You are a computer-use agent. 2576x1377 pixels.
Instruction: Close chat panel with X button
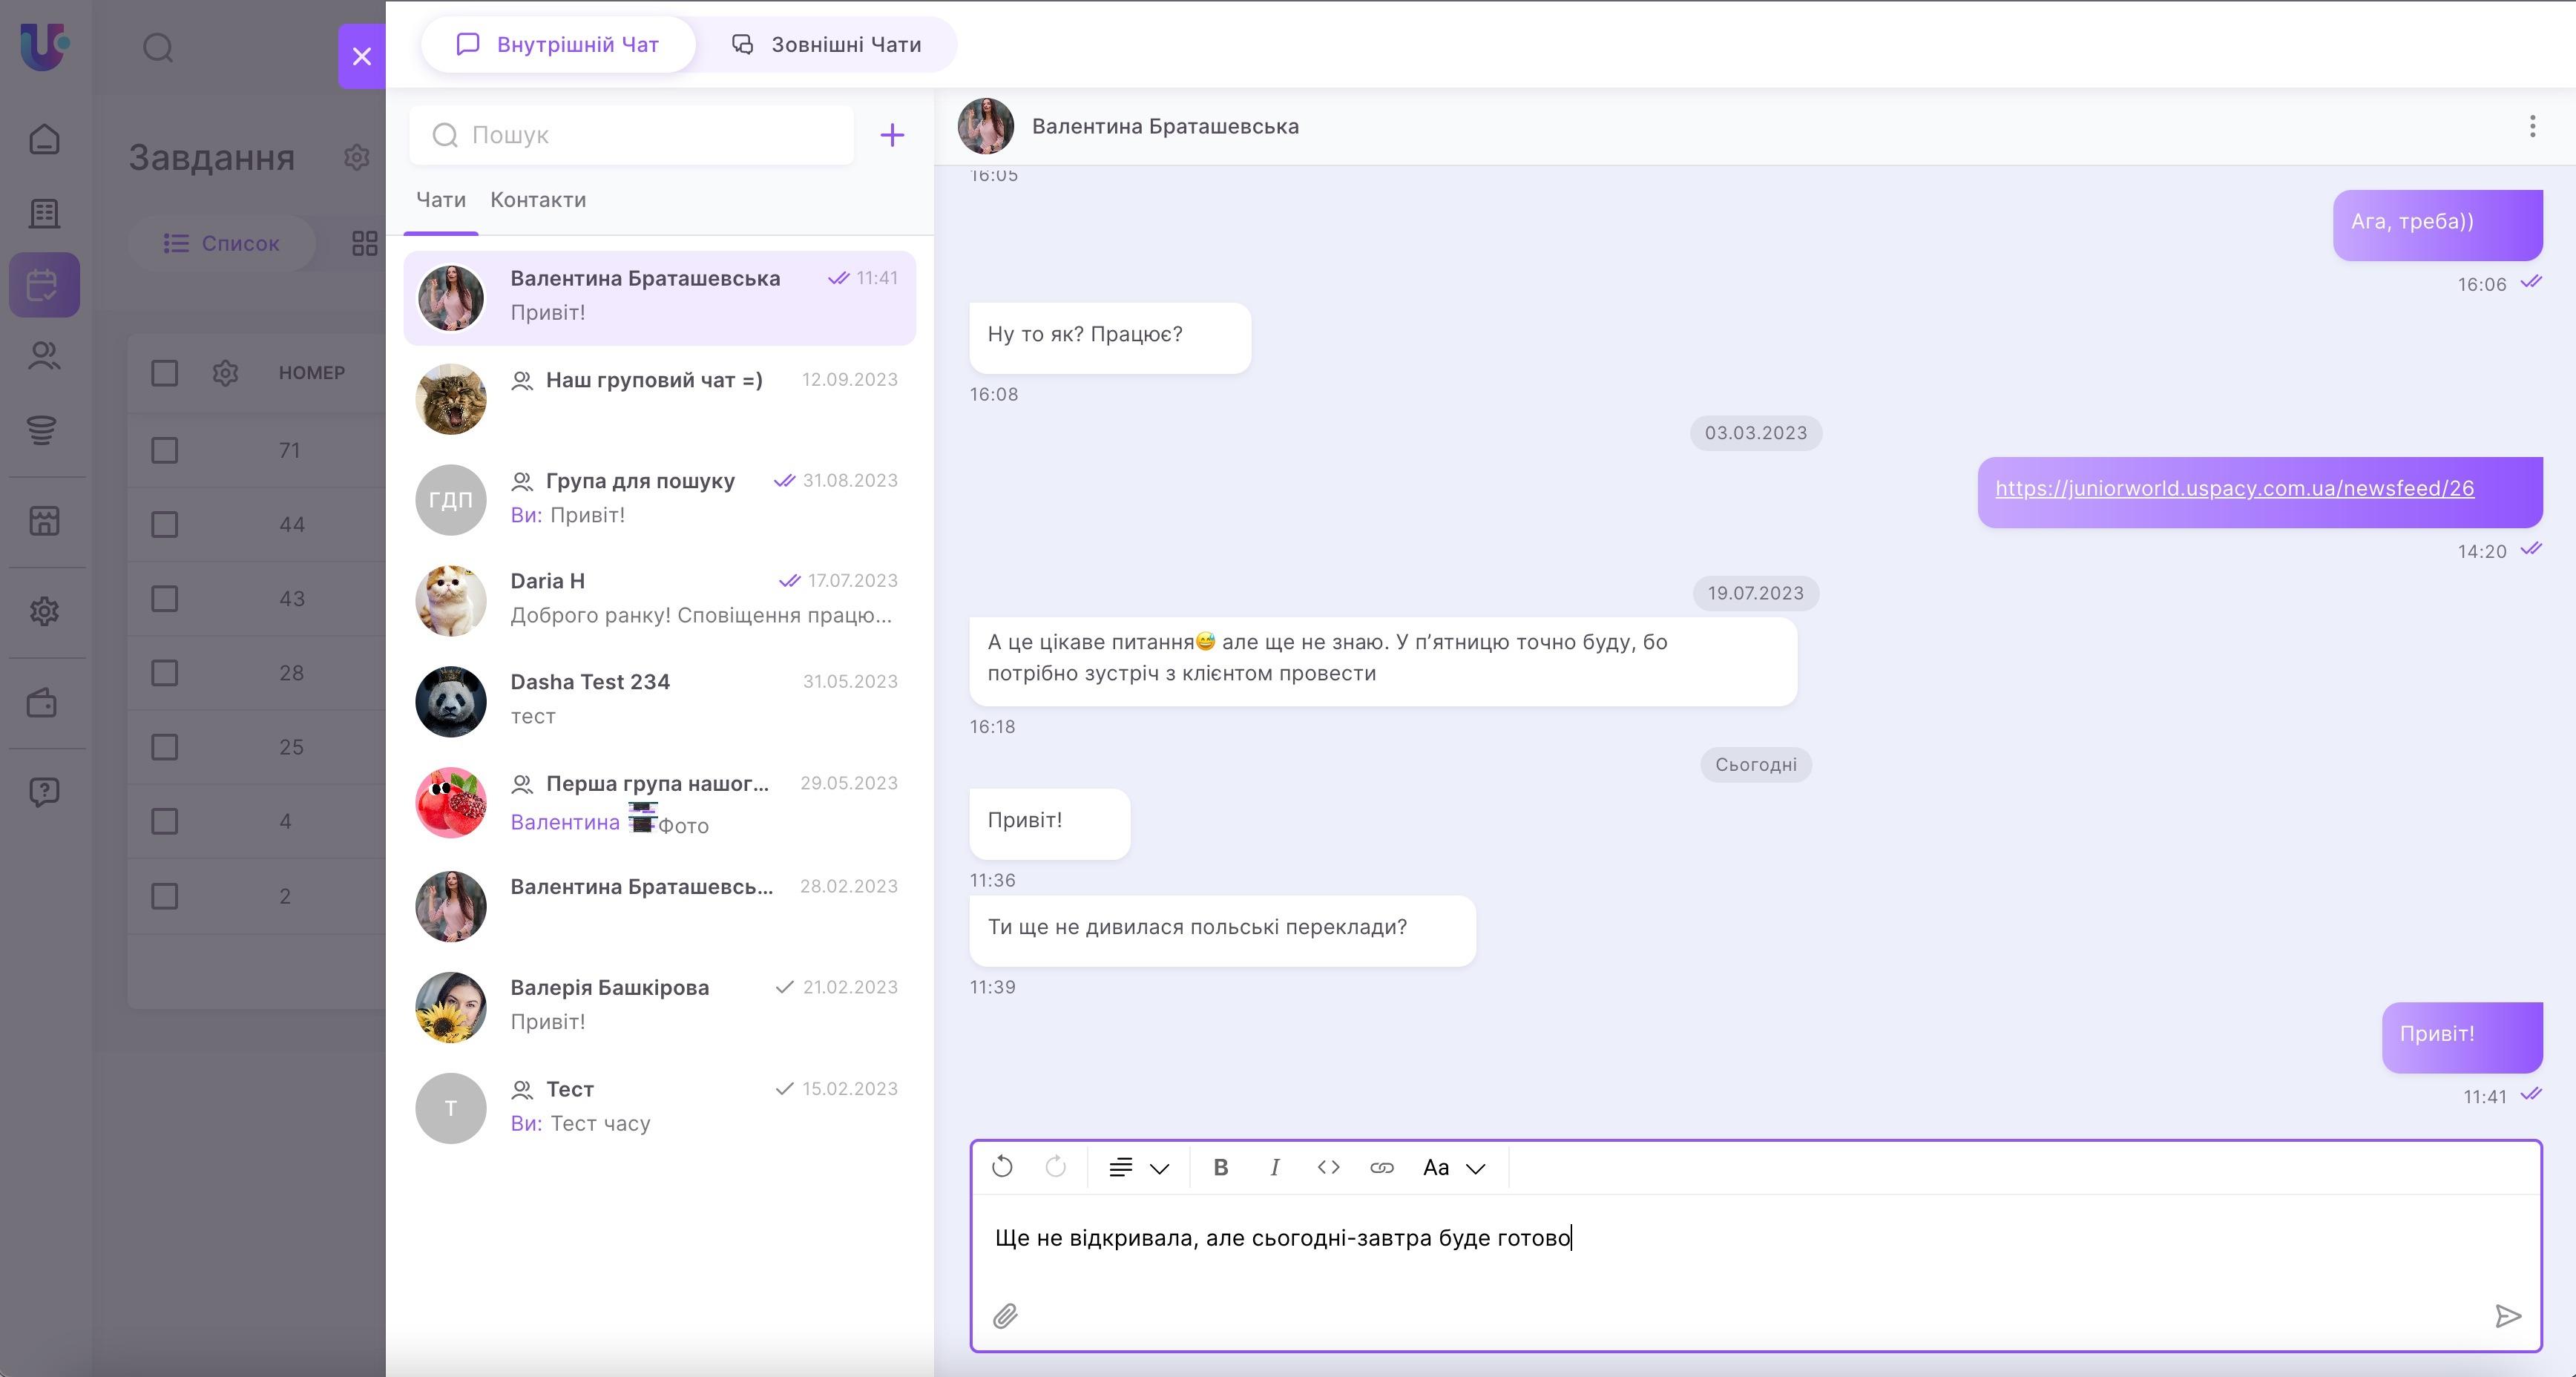pyautogui.click(x=362, y=56)
